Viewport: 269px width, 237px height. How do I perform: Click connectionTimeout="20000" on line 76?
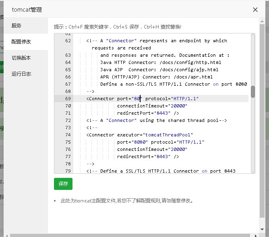click(152, 149)
